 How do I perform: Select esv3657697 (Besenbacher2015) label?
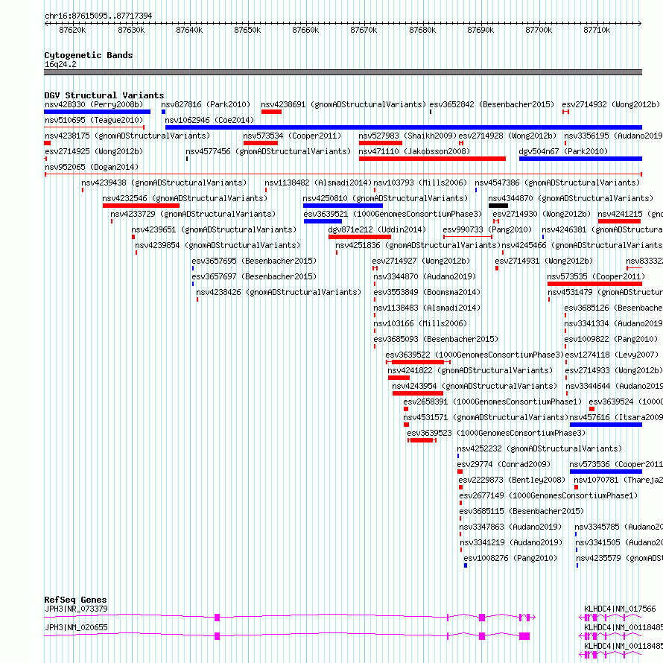click(254, 276)
